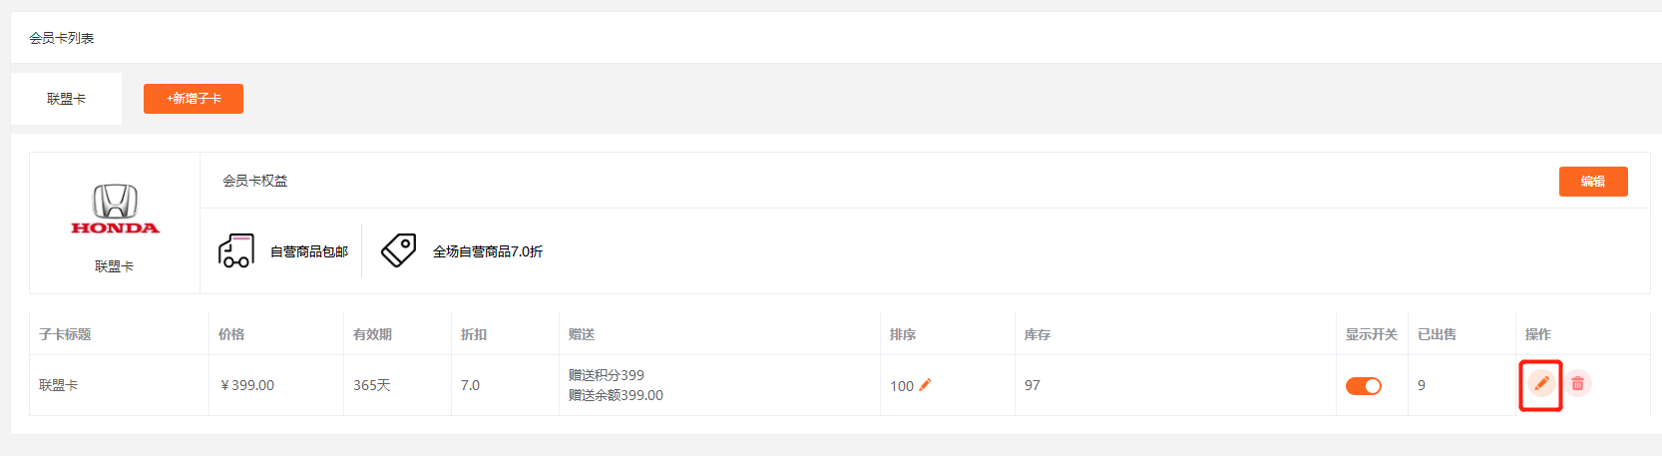The height and width of the screenshot is (456, 1662).
Task: Select the 联盟卡 tab
Action: click(66, 99)
